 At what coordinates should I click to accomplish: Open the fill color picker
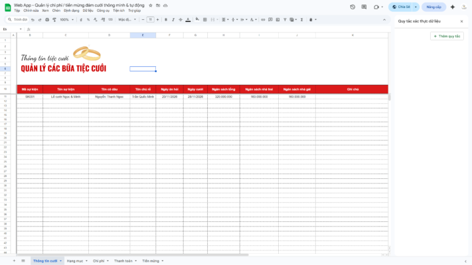pos(197,19)
